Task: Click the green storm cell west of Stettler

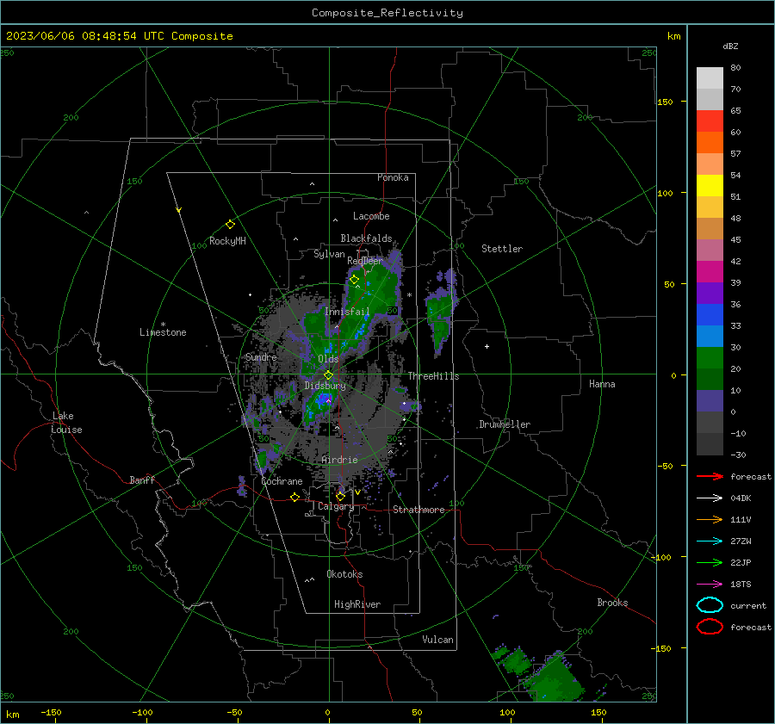Action: click(441, 312)
